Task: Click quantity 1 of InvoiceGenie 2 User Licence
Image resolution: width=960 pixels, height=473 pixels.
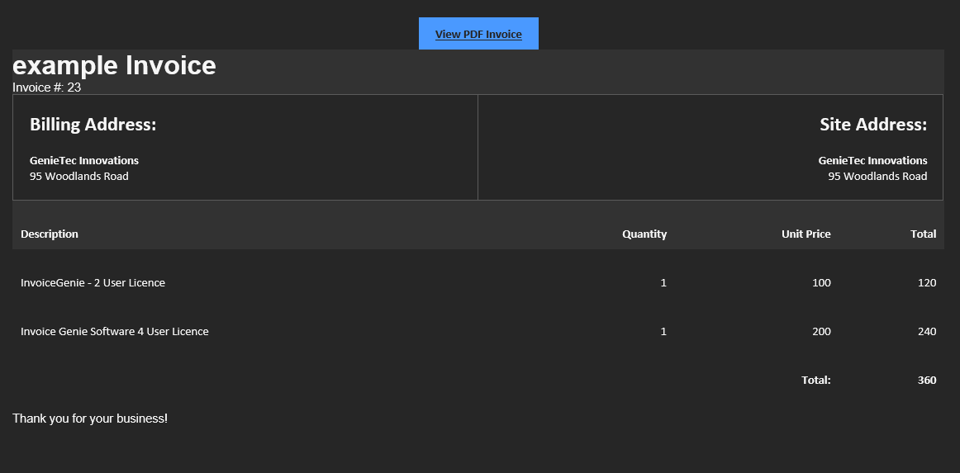Action: pos(663,282)
